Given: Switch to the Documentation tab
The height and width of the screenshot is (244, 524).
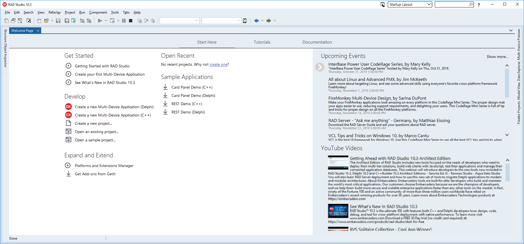Looking at the screenshot, I should (x=317, y=42).
